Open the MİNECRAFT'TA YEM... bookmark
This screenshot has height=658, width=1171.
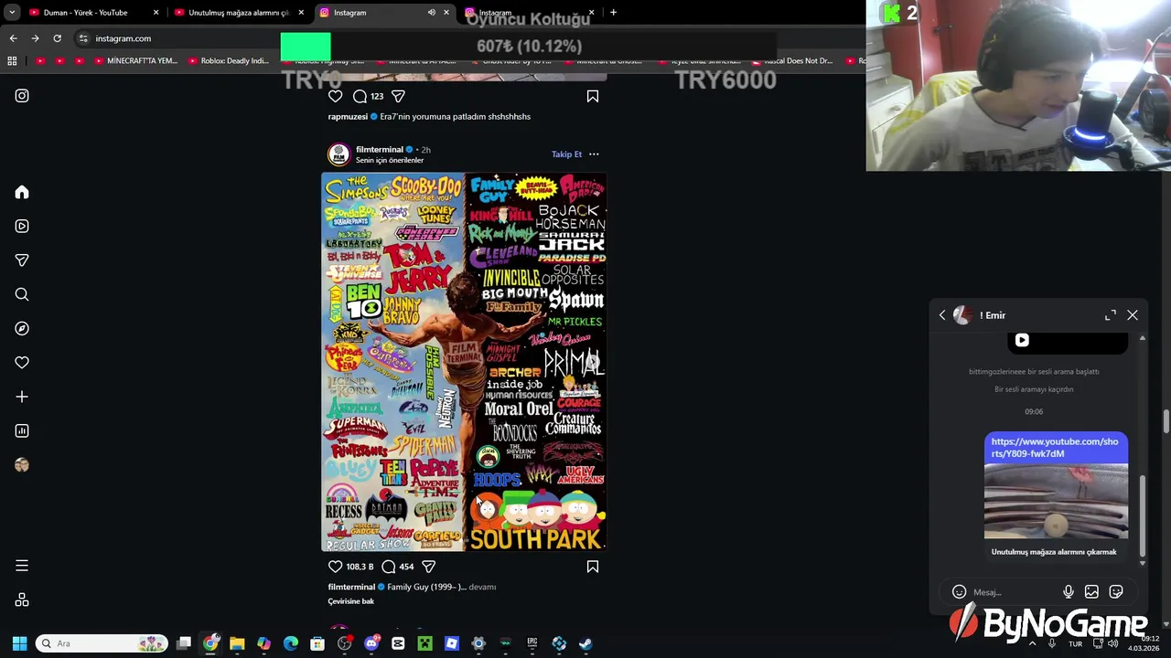pos(136,61)
